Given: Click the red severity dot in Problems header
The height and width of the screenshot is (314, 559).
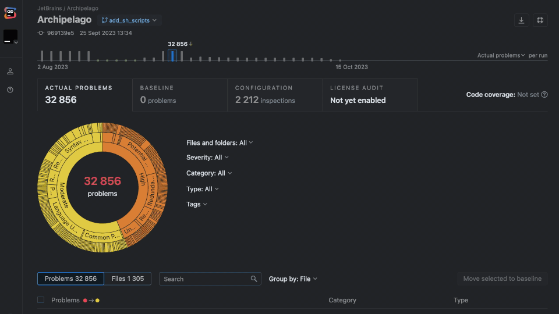Looking at the screenshot, I should click(x=85, y=301).
